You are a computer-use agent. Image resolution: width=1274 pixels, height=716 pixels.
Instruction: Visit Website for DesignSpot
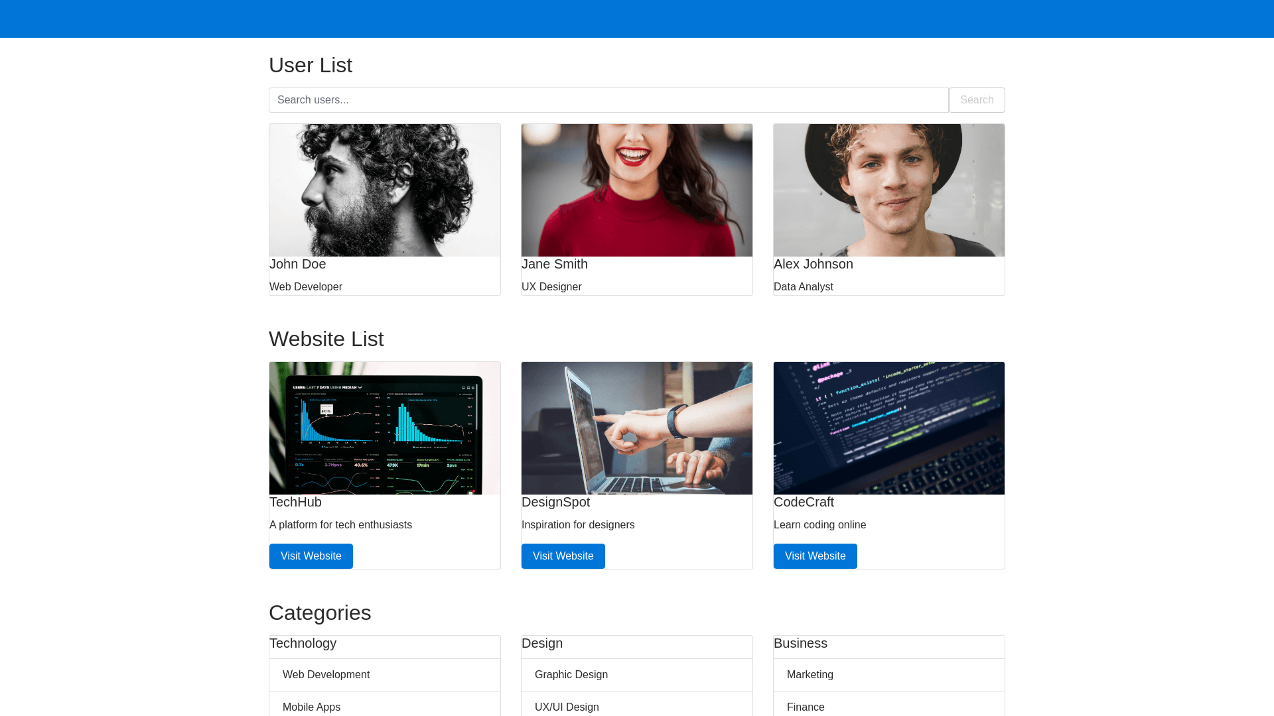point(563,556)
